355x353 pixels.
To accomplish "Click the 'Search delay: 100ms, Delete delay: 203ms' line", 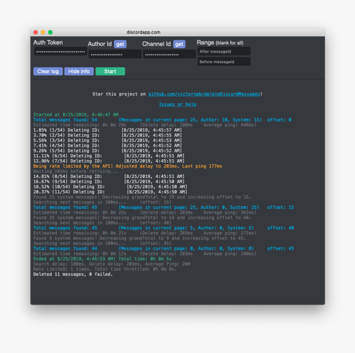I will (111, 264).
